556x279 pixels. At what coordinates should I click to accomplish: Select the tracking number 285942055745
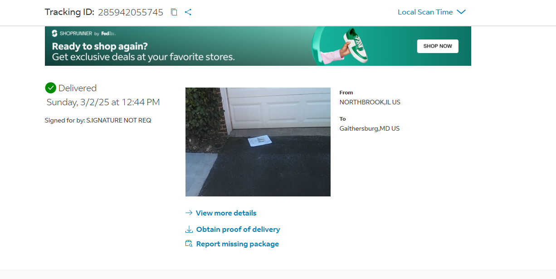(x=131, y=13)
